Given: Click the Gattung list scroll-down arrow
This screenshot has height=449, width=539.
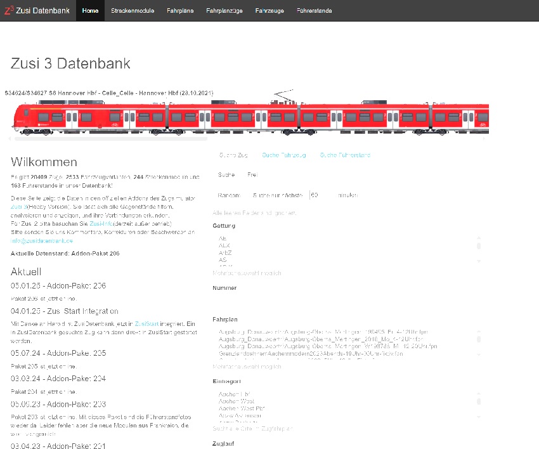Looking at the screenshot, I should (x=479, y=261).
